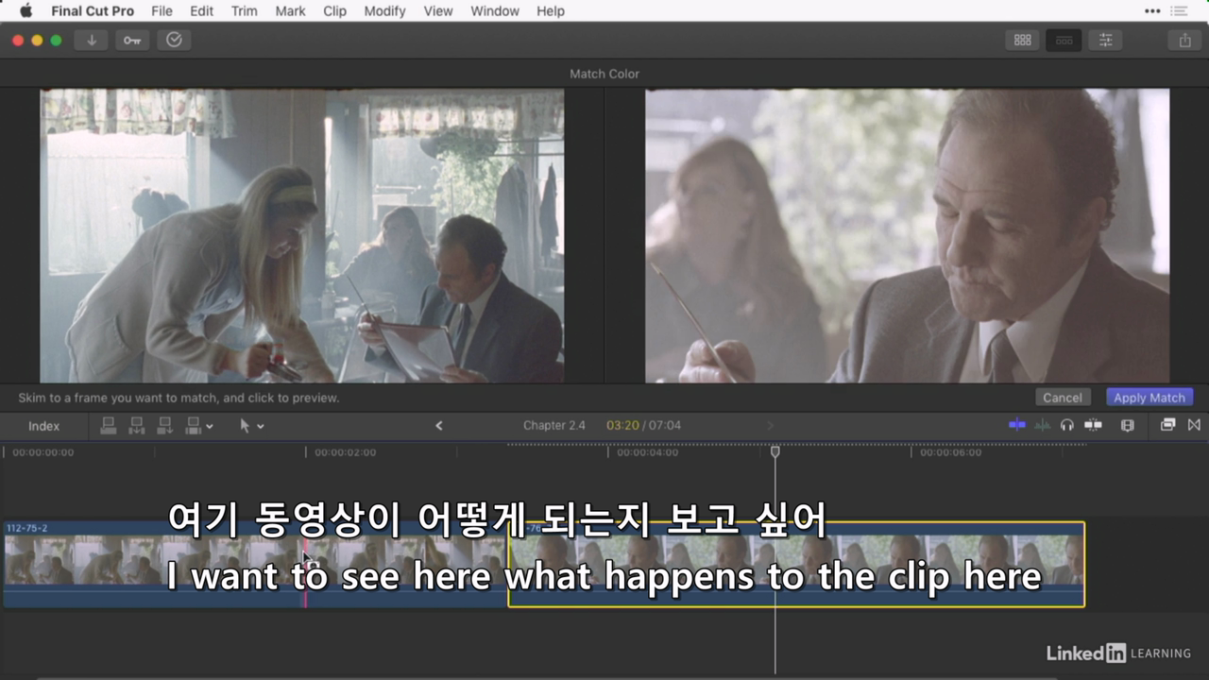The width and height of the screenshot is (1209, 680).
Task: Click the left viewer source frame
Action: click(x=302, y=235)
